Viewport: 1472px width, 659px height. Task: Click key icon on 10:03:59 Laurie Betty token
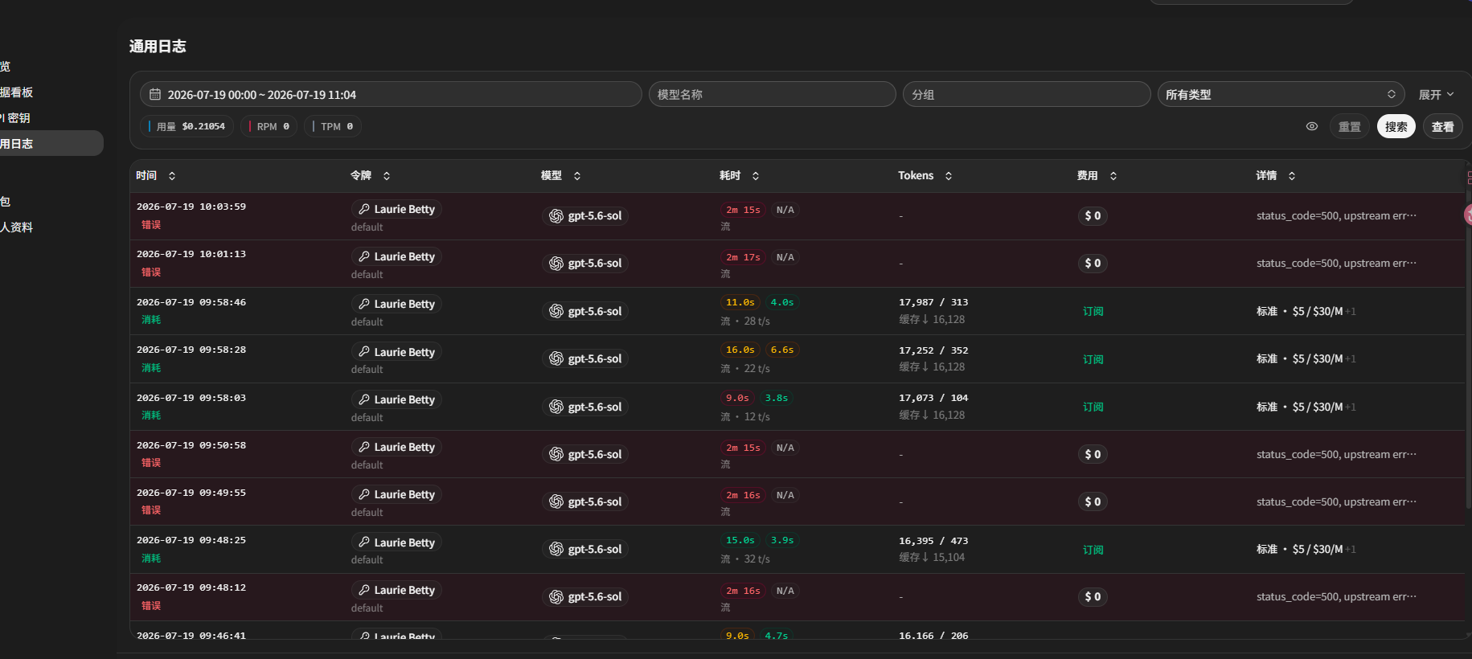click(364, 209)
